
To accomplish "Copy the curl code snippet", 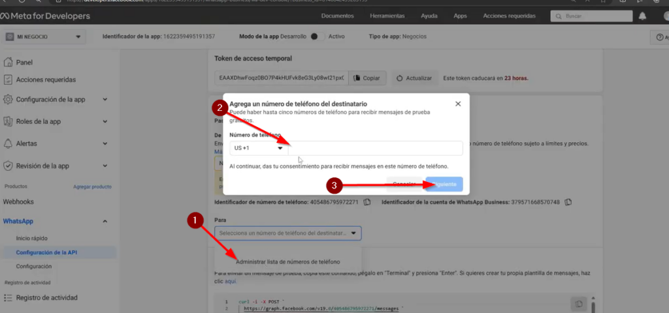I will pos(579,304).
